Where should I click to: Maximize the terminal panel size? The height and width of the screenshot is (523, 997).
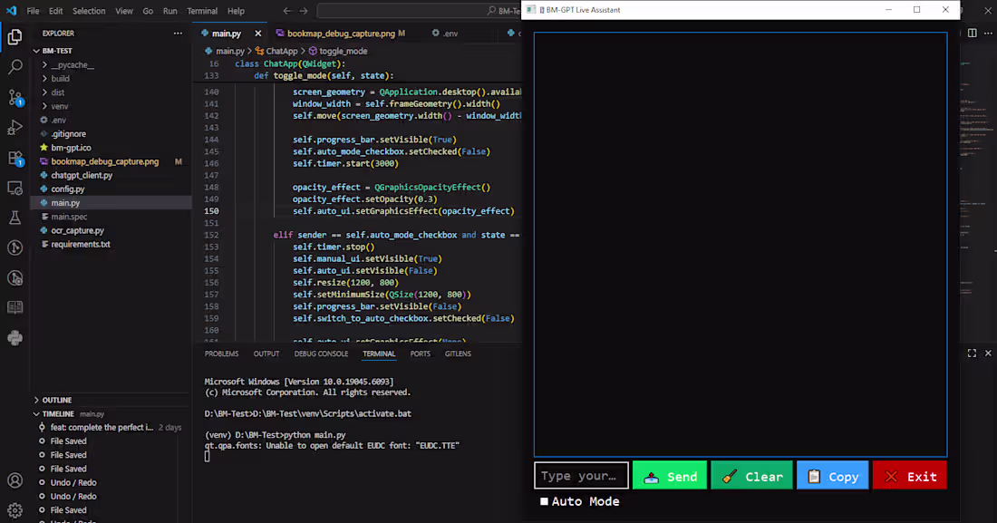tap(972, 354)
